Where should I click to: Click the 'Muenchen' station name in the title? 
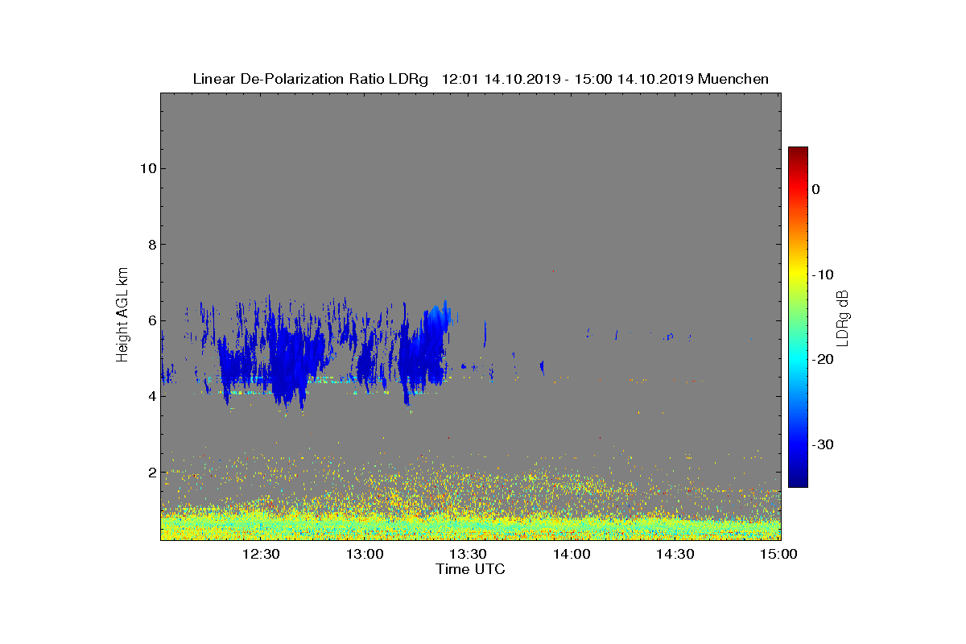(x=733, y=79)
